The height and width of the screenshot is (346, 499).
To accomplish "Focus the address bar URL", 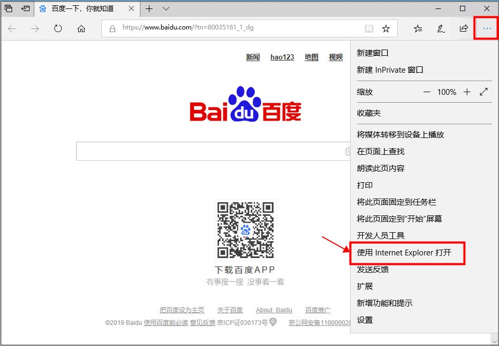I will pos(188,27).
